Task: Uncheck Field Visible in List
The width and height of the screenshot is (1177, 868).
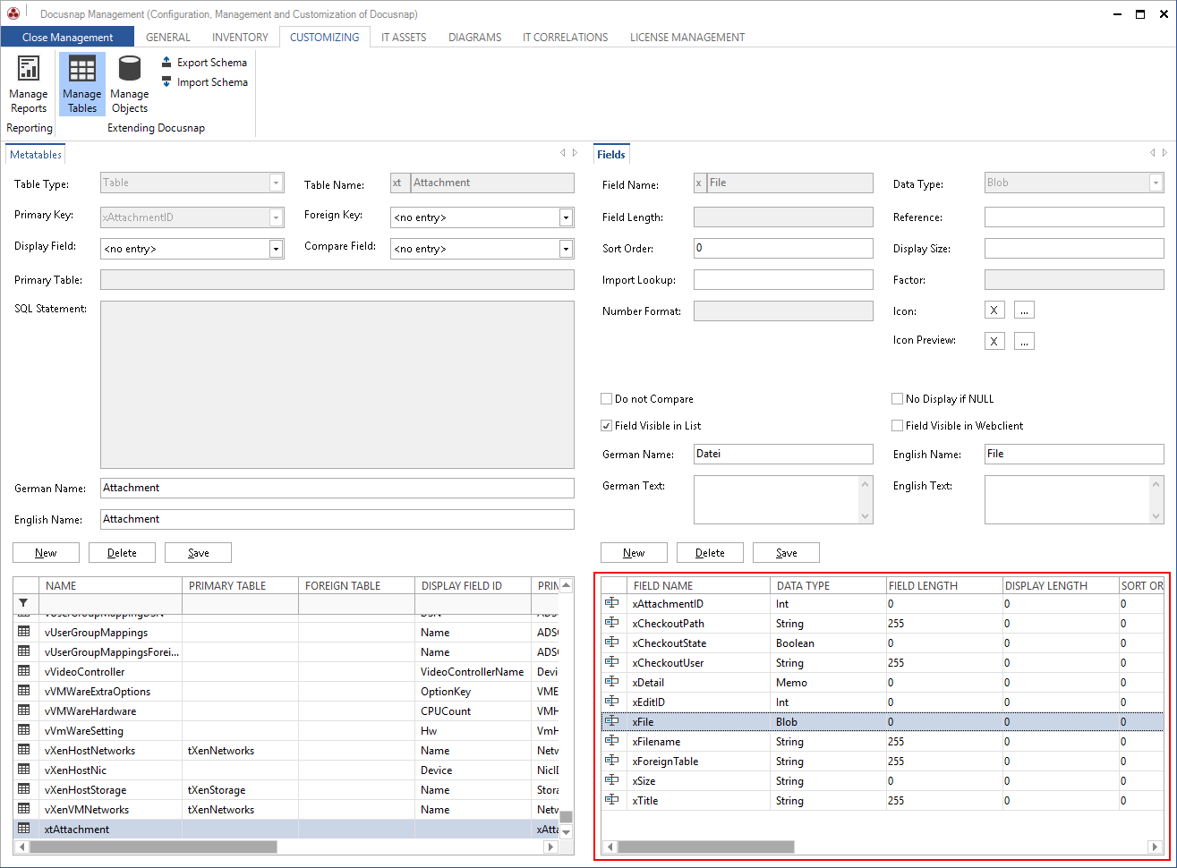Action: (606, 426)
